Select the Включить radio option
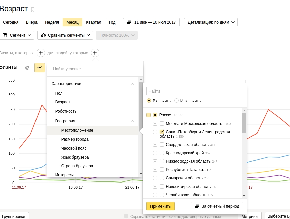 149,101
